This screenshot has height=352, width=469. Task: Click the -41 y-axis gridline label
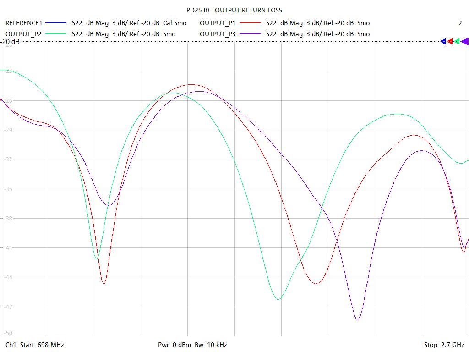pos(8,248)
